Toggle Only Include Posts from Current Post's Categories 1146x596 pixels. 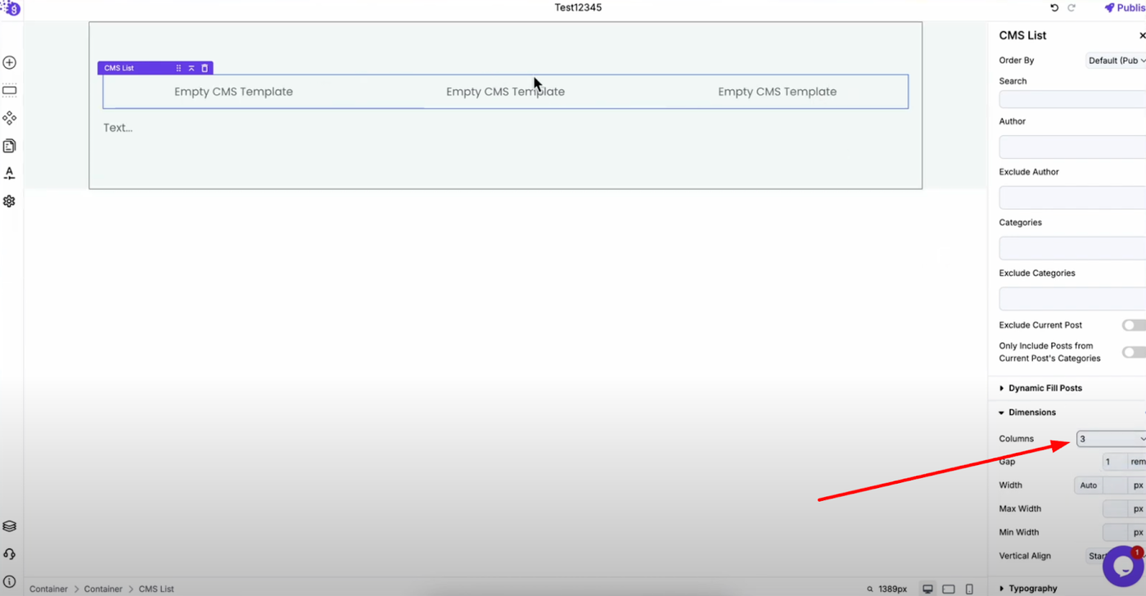tap(1135, 352)
